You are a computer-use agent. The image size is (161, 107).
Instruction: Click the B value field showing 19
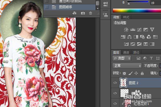pos(155,3)
